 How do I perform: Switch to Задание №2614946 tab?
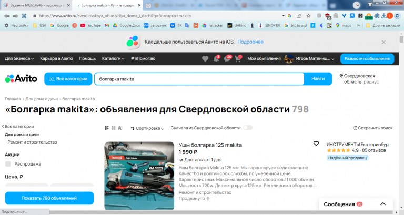click(36, 5)
